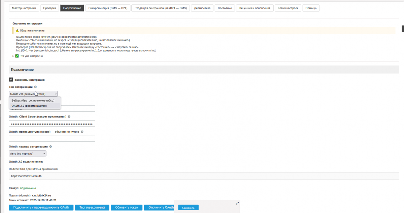Switch to the Диагностика tab
The width and height of the screenshot is (404, 213).
click(x=202, y=8)
